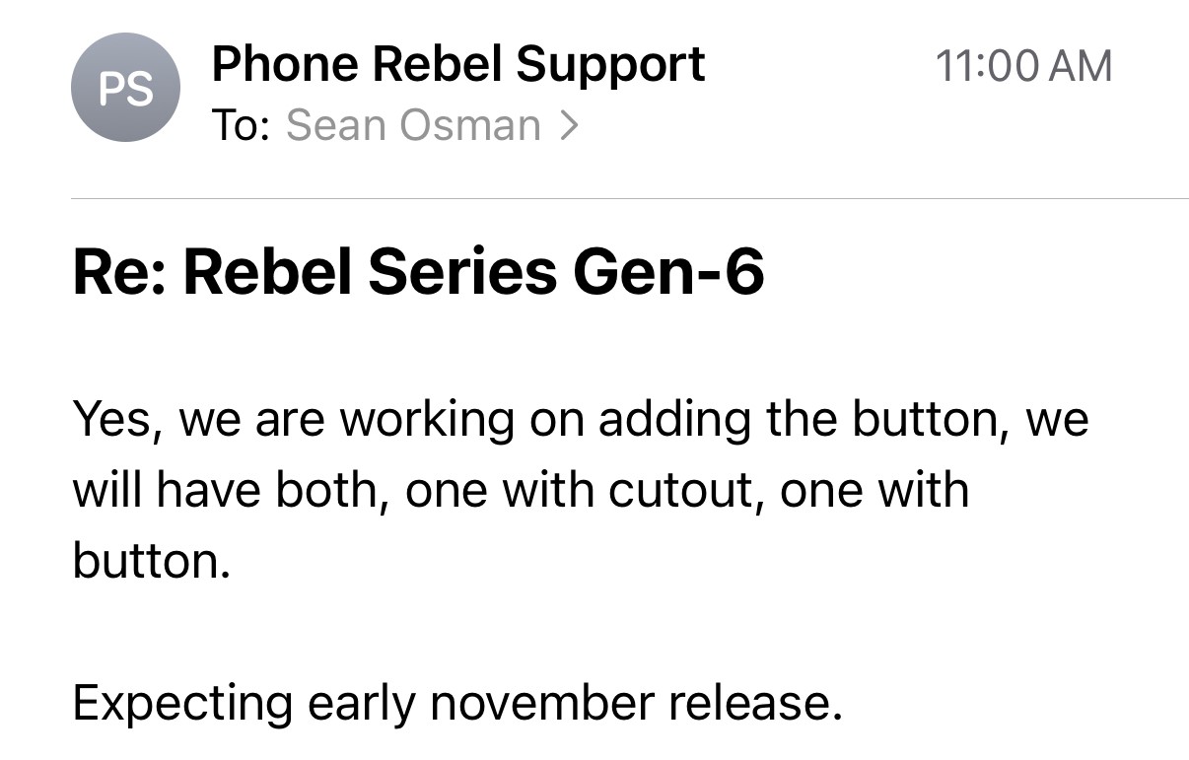Screen dimensions: 1189x760
Task: Open the Phone Rebel Support sender name
Action: 458,65
